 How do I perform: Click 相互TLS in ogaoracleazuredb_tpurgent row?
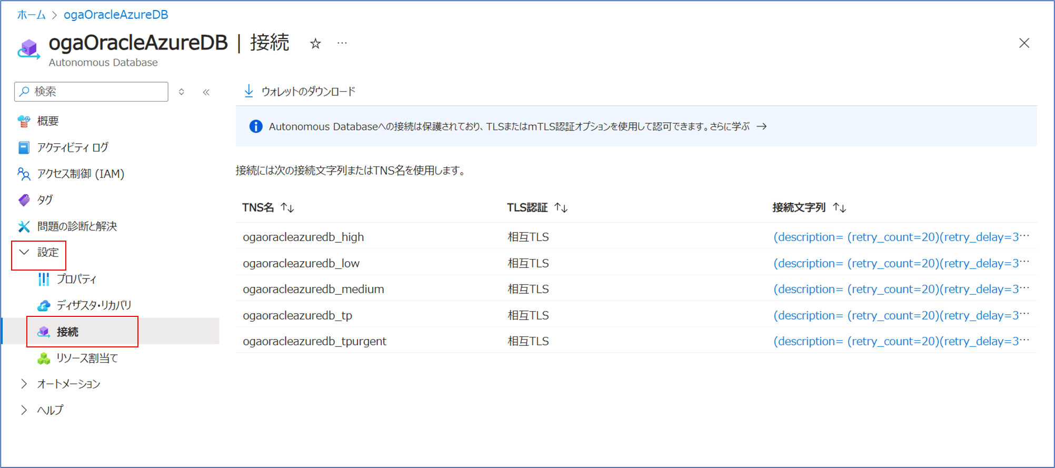click(x=528, y=341)
